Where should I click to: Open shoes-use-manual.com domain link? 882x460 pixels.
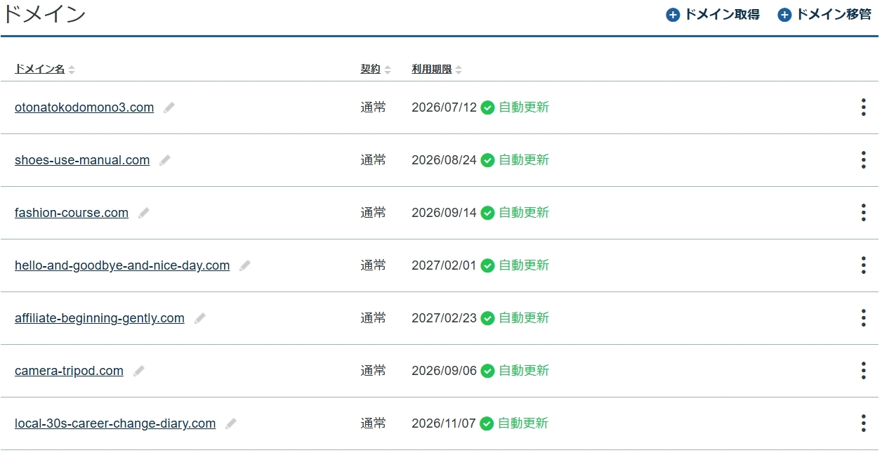[82, 160]
